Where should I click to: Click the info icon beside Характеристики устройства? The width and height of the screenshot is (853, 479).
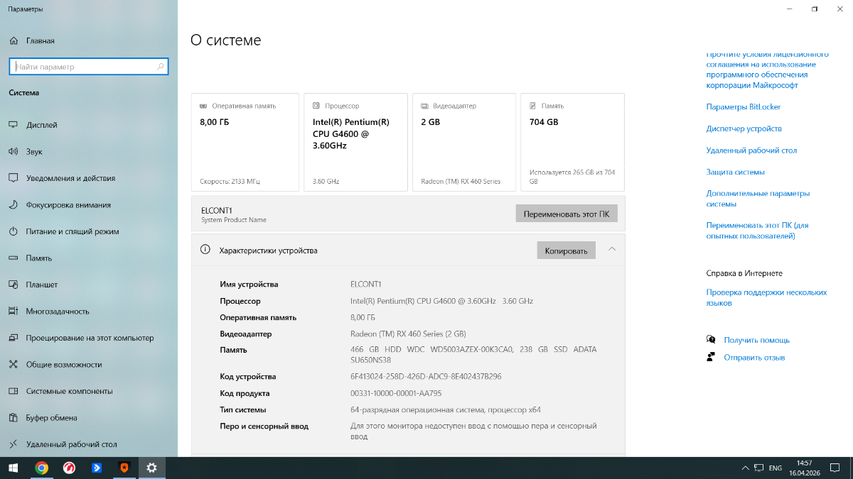click(x=205, y=250)
